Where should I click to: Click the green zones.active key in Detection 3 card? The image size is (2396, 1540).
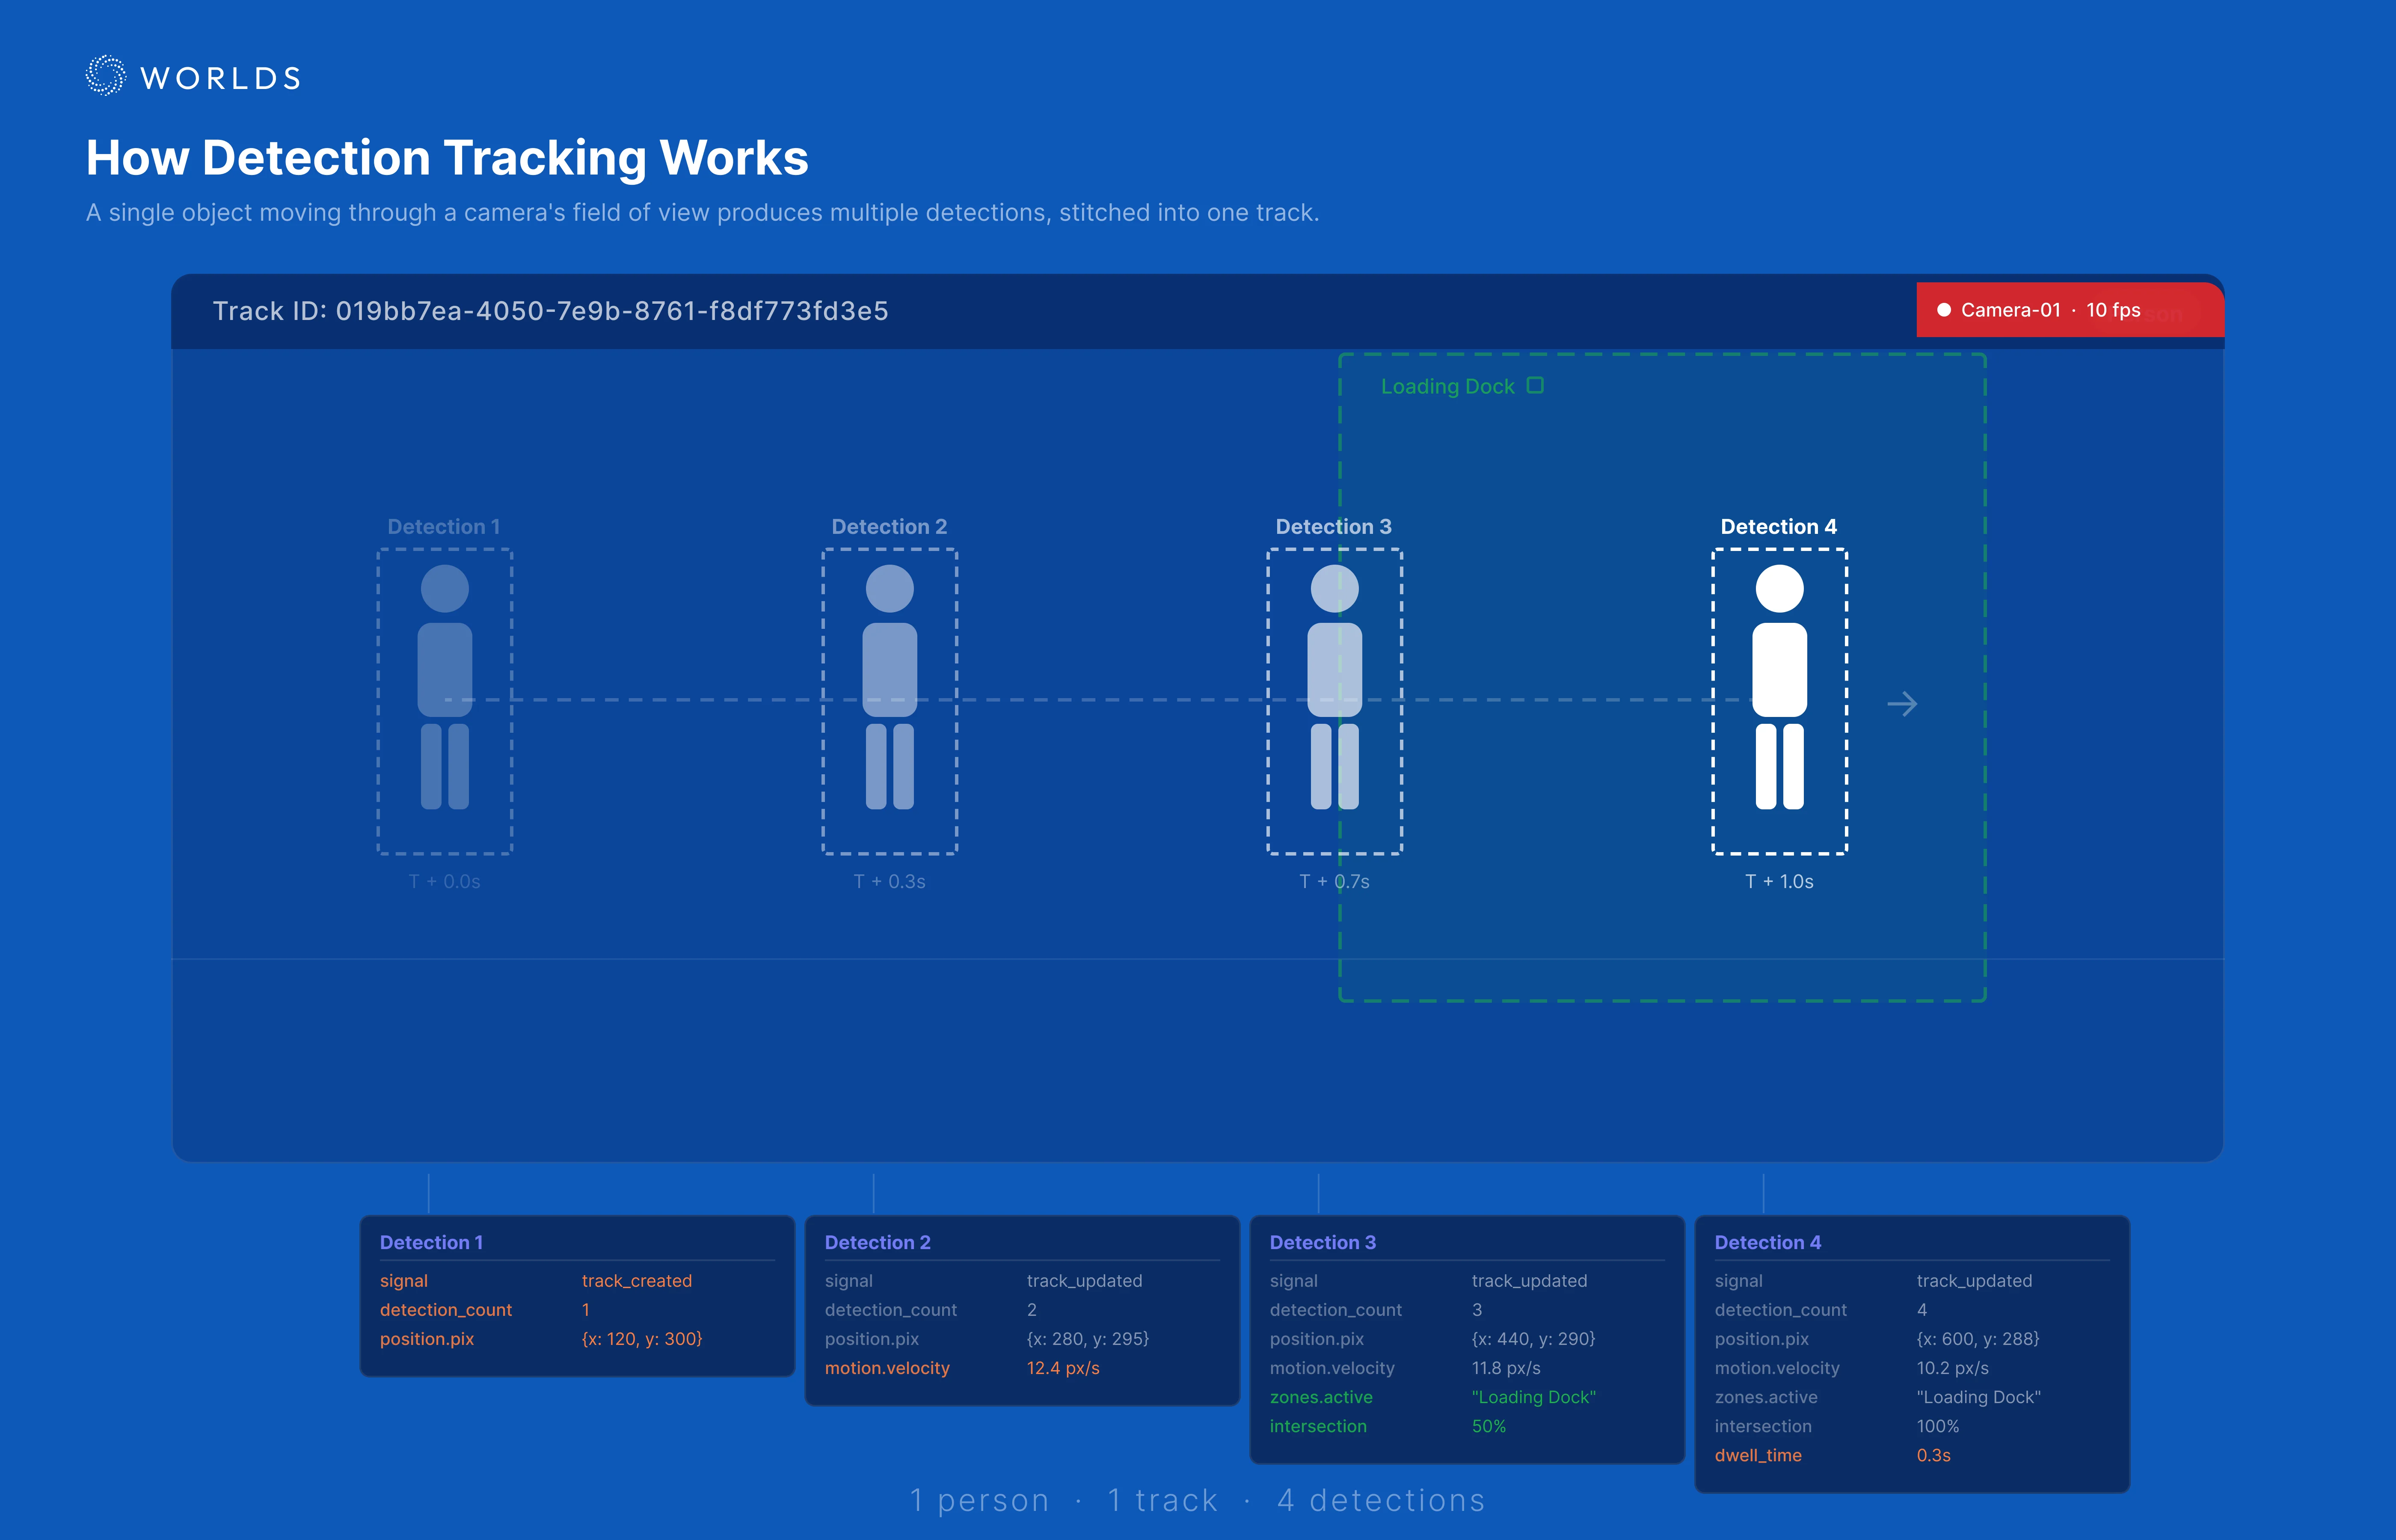[x=1321, y=1397]
